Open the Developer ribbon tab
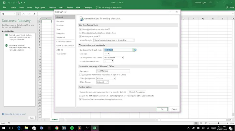The width and height of the screenshot is (235, 131). 88,7
